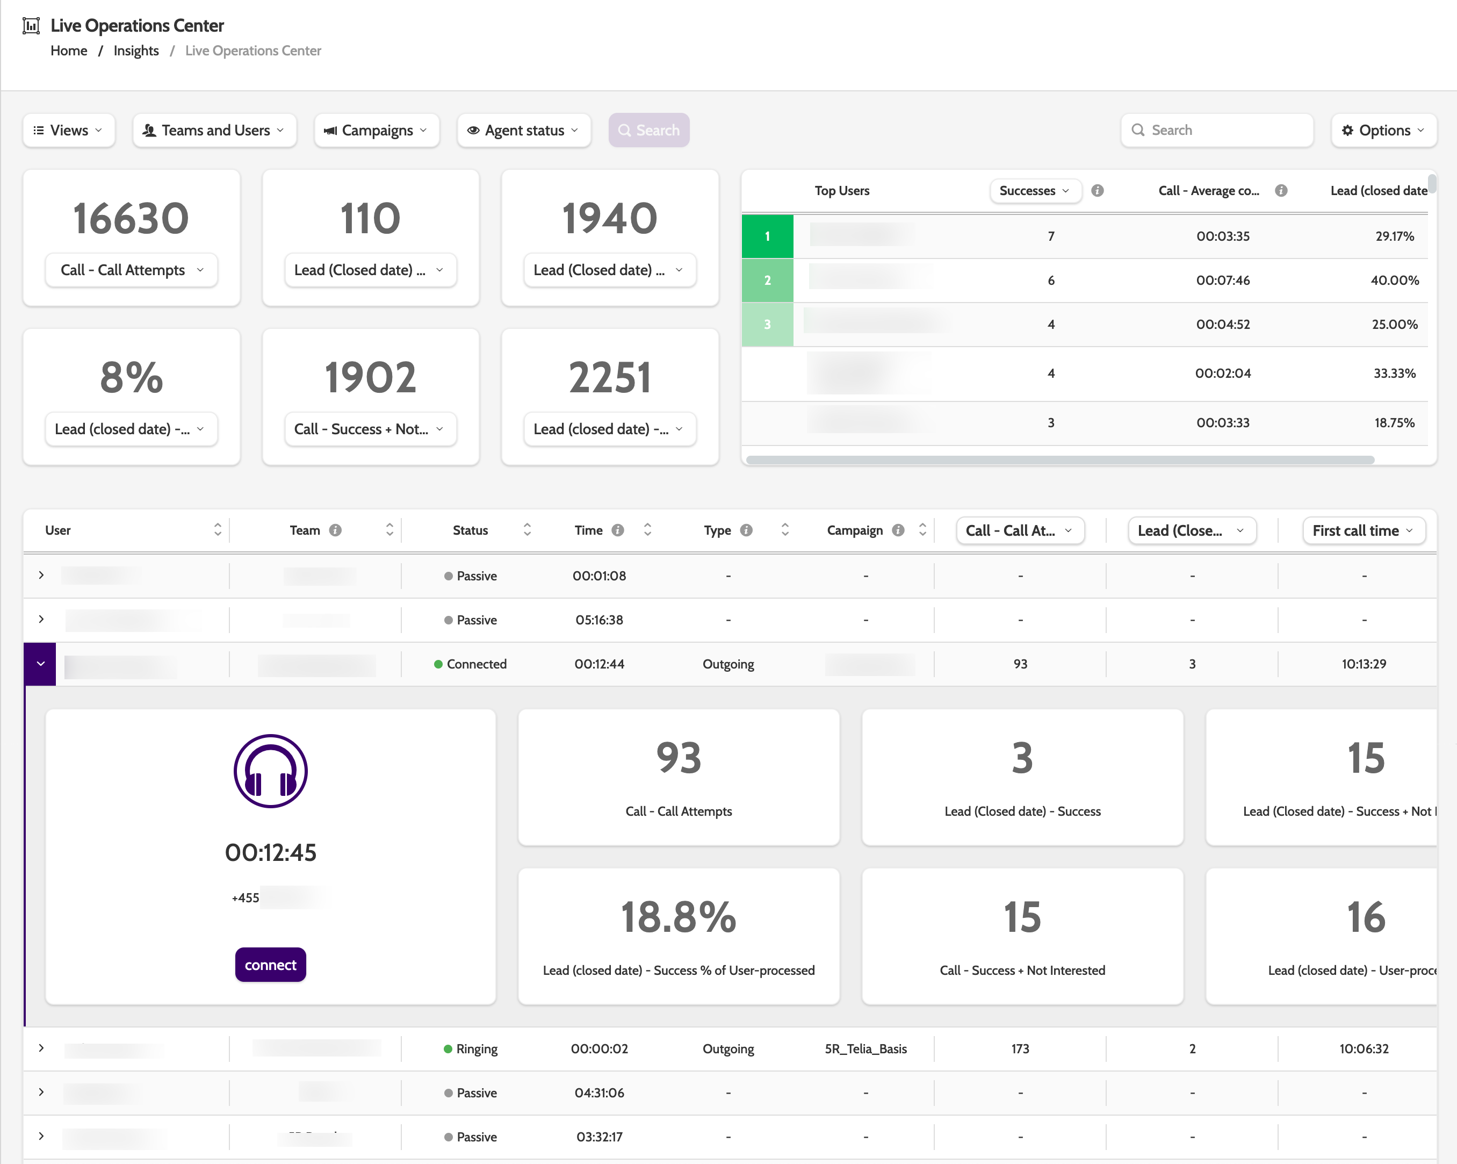The height and width of the screenshot is (1164, 1457).
Task: Click Live Operations Center header icon
Action: pos(31,26)
